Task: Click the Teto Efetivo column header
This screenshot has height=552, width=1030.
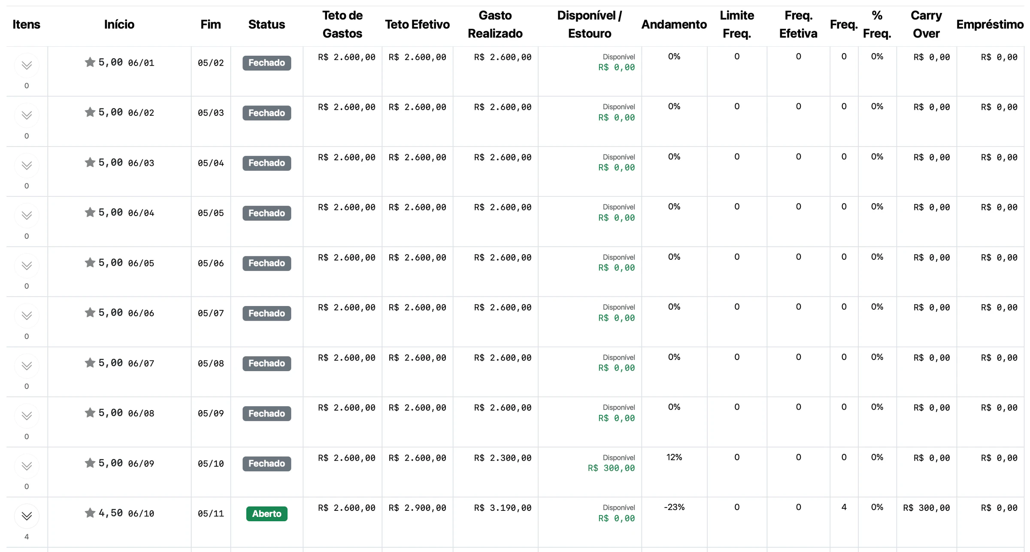Action: pyautogui.click(x=417, y=24)
